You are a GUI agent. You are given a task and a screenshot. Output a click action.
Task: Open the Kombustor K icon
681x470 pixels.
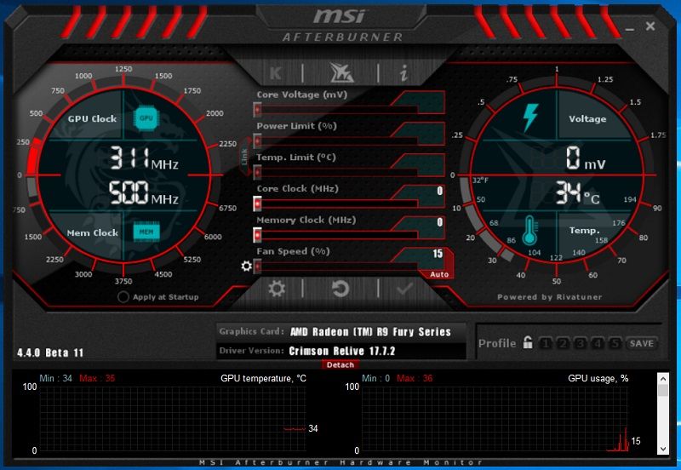(x=276, y=73)
